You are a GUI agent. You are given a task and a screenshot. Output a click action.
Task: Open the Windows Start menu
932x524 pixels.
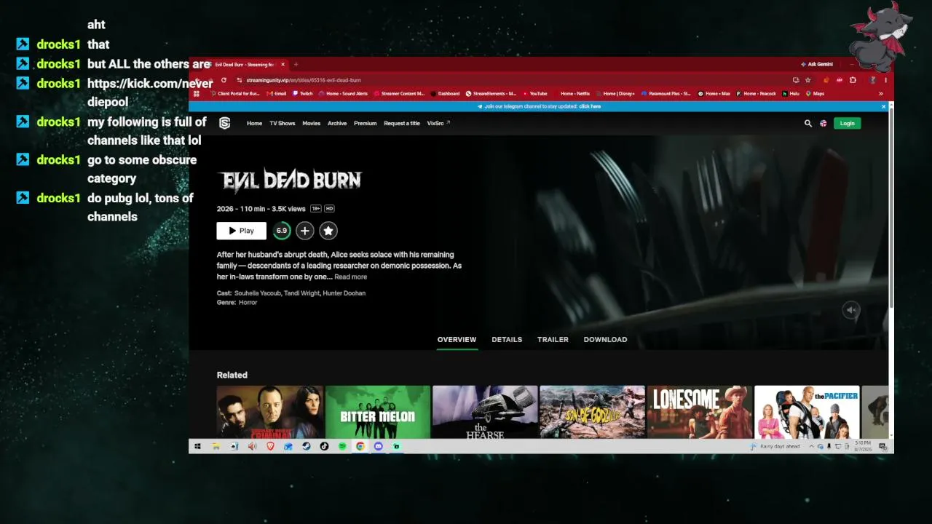tap(197, 446)
